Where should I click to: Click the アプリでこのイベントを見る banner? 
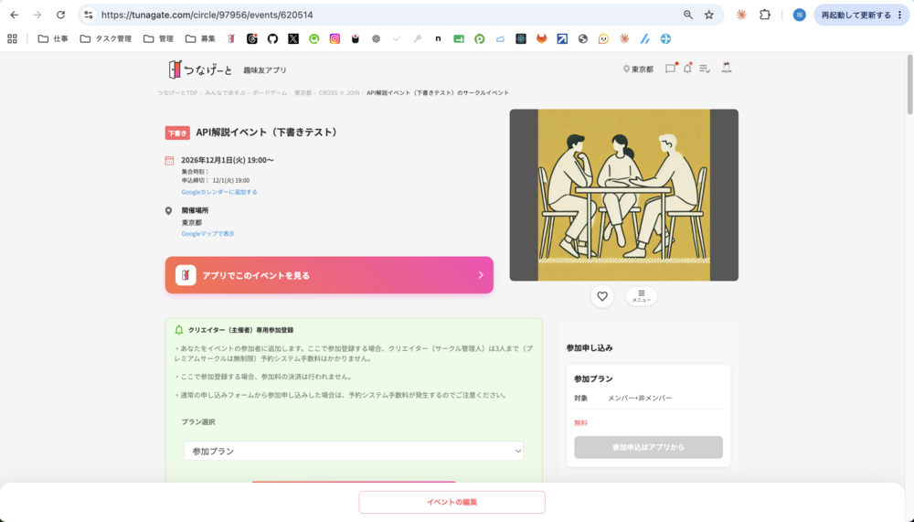pyautogui.click(x=329, y=274)
